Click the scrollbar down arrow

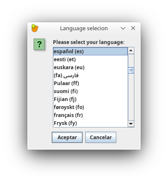click(131, 124)
